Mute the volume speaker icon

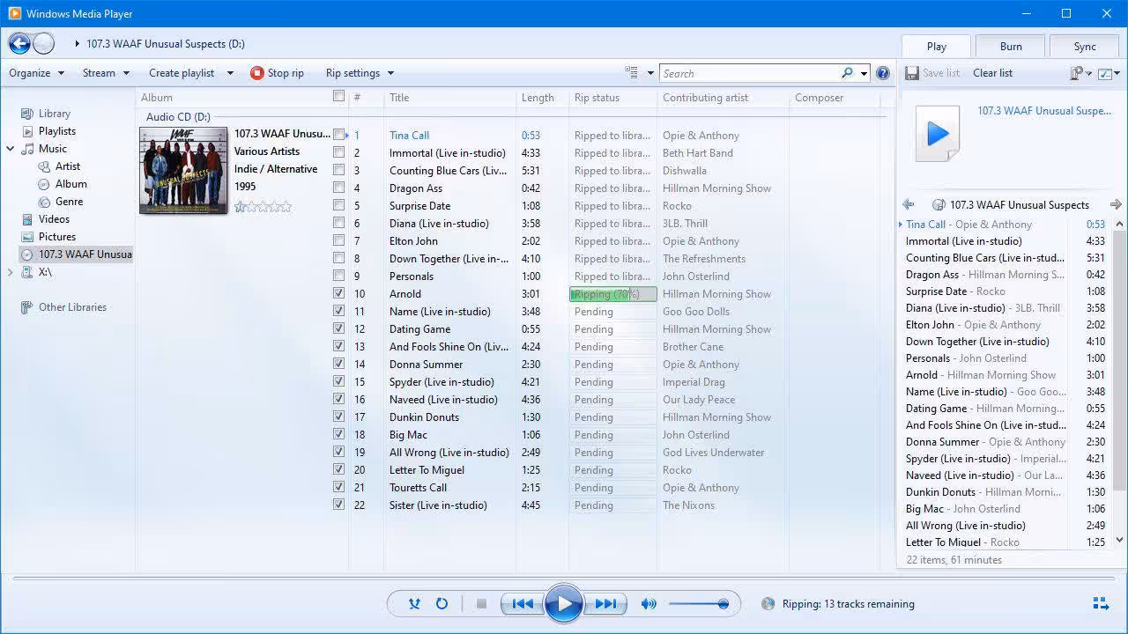click(x=649, y=604)
